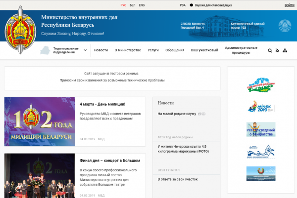Open the sitemap icon in navigation
This screenshot has height=198, width=297.
click(285, 50)
